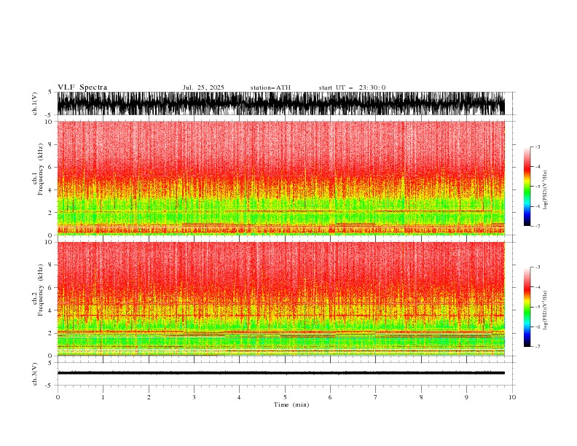
Task: Click the ch.2 "Frequency (kHz)" axis label
Action: tap(41, 290)
